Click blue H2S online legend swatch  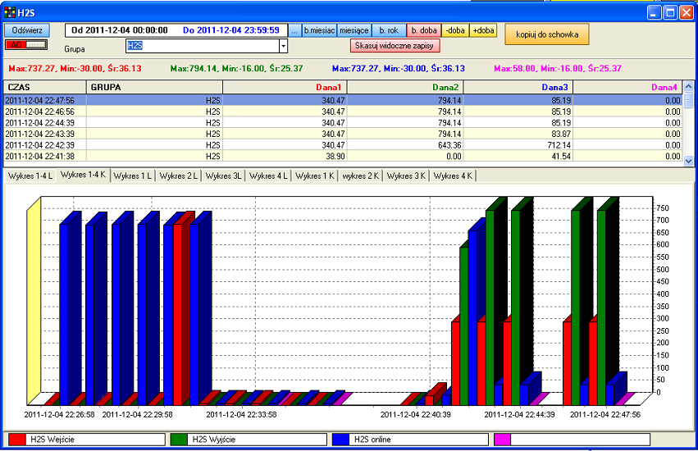point(340,440)
